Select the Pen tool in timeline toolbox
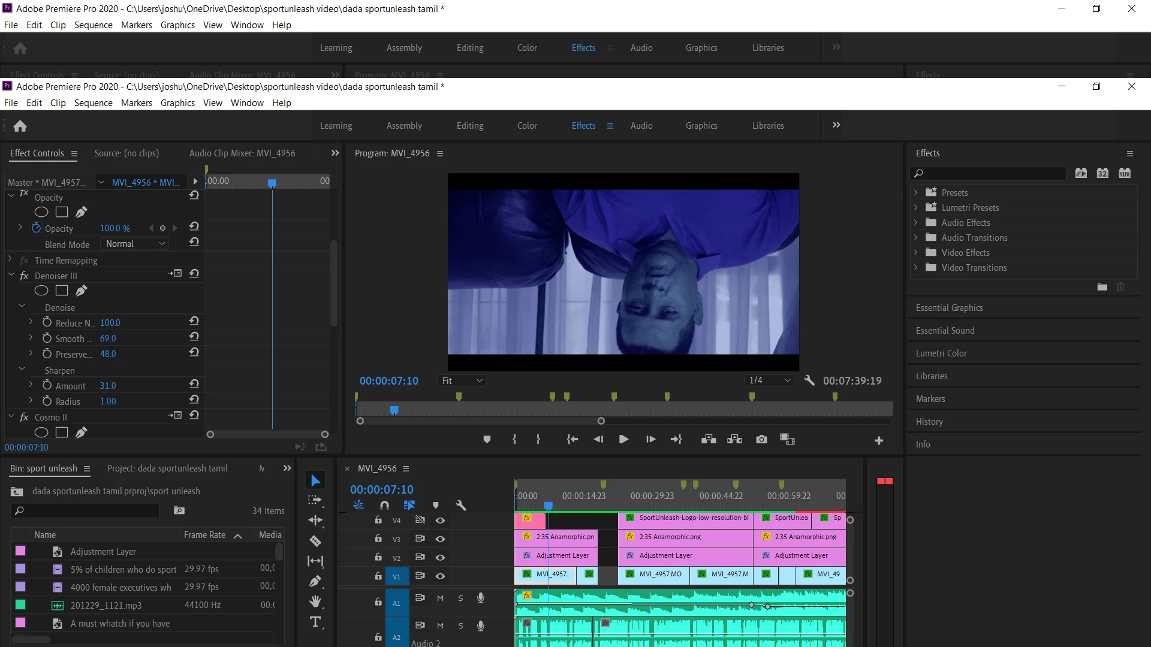This screenshot has height=647, width=1151. [x=315, y=581]
